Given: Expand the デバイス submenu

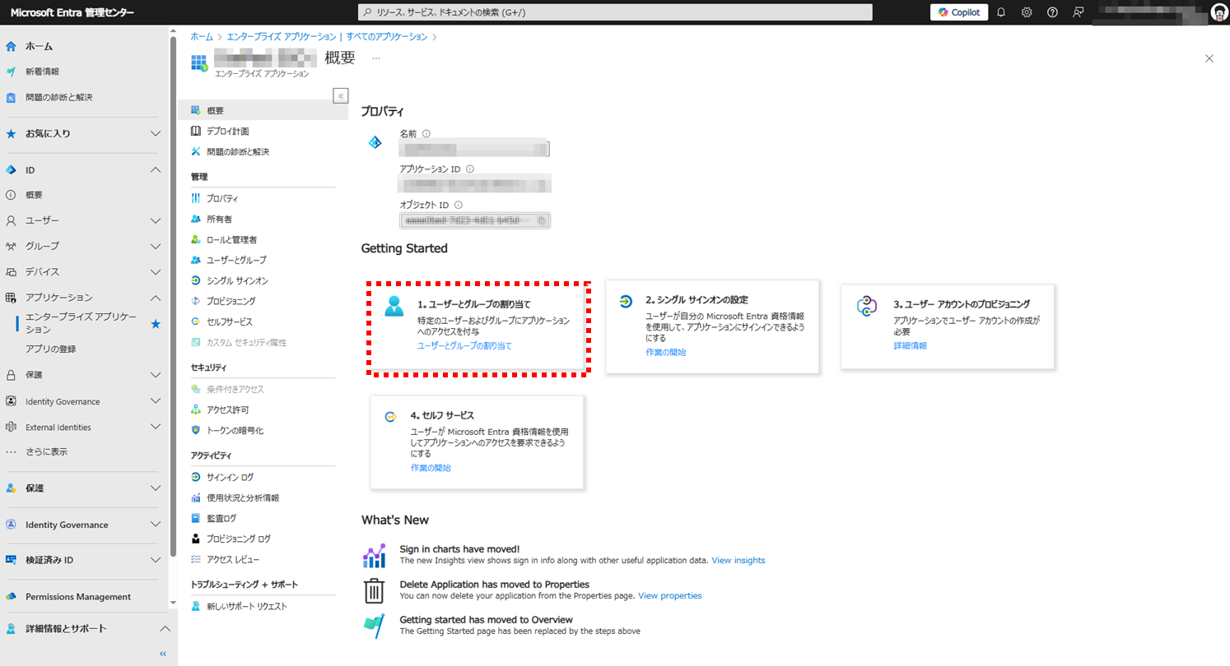Looking at the screenshot, I should pos(156,272).
